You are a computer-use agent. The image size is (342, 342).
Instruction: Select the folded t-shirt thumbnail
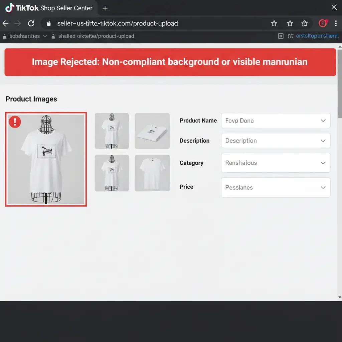point(152,131)
